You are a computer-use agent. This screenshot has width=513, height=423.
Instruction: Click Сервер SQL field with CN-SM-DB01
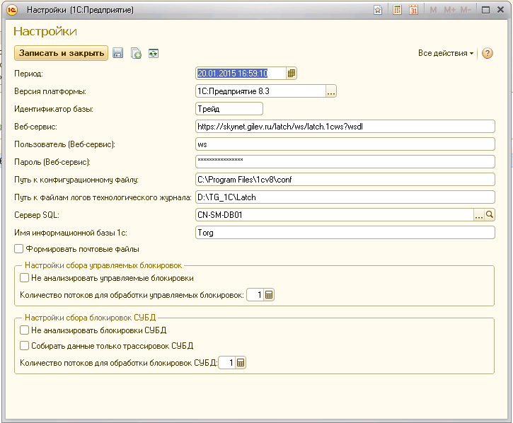(x=335, y=215)
